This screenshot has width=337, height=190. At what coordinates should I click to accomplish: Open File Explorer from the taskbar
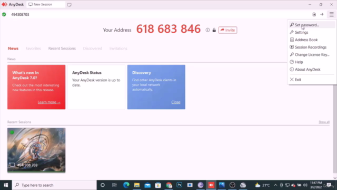(137, 185)
